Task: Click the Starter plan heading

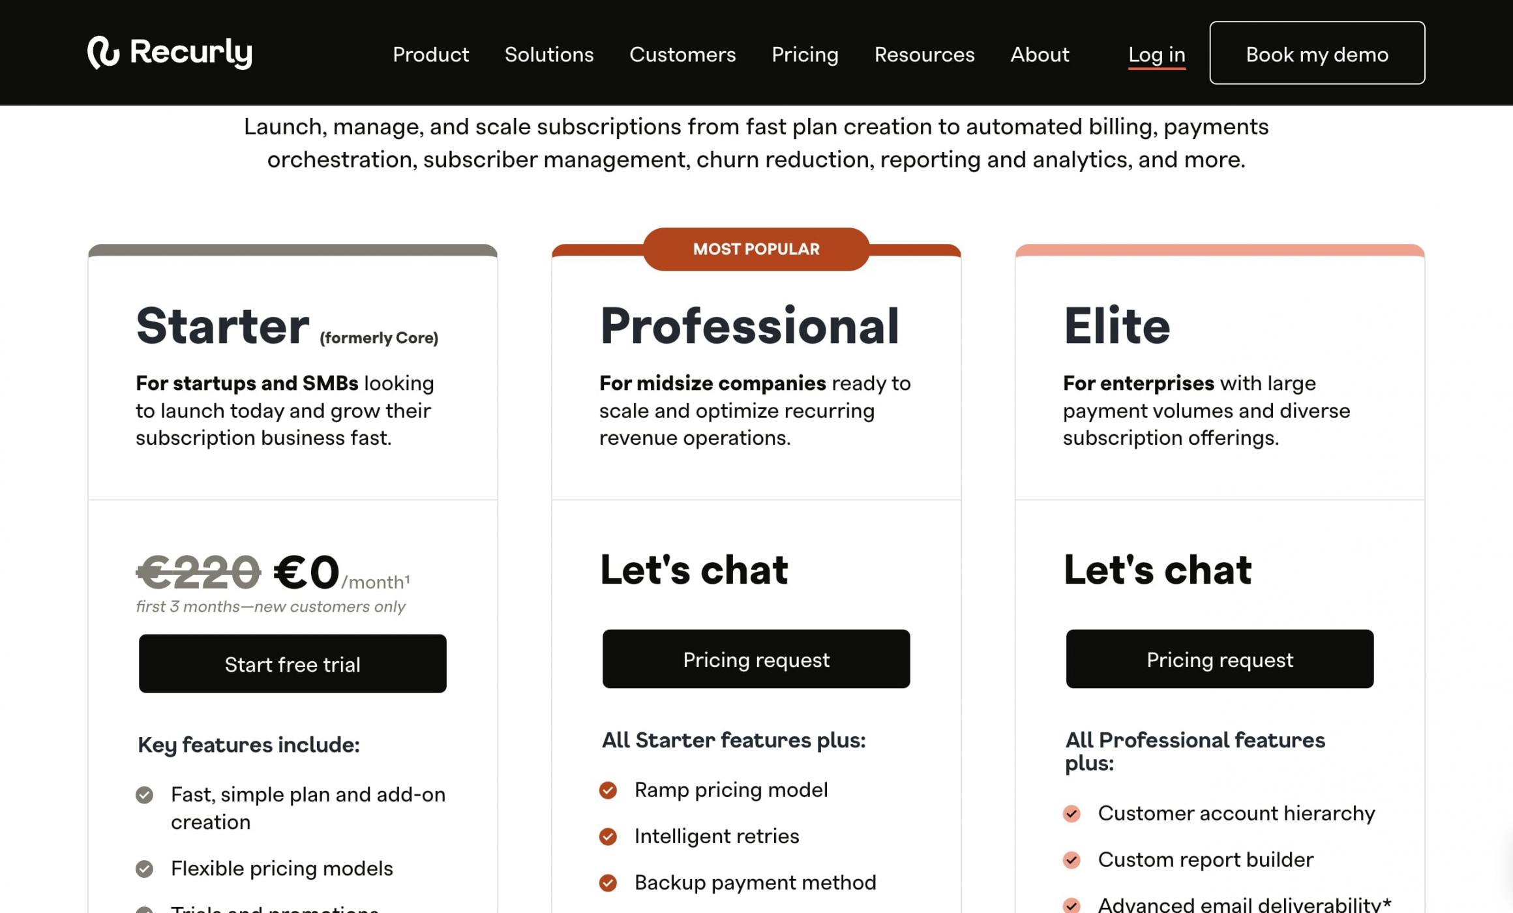Action: tap(222, 325)
